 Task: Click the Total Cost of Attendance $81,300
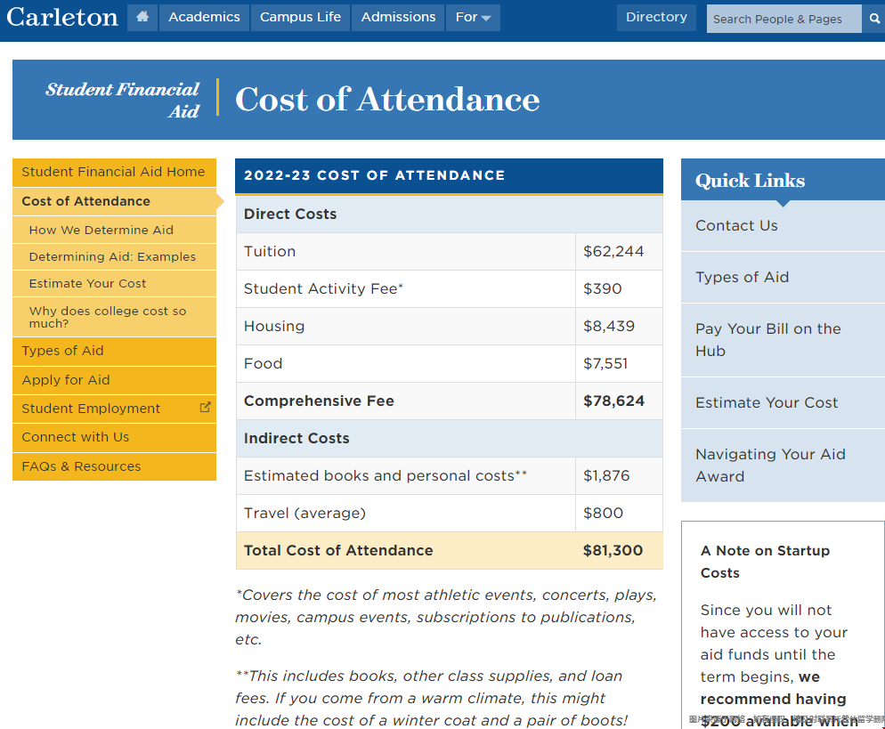(613, 551)
